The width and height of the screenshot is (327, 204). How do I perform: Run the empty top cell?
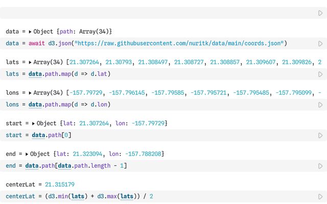pyautogui.click(x=320, y=13)
